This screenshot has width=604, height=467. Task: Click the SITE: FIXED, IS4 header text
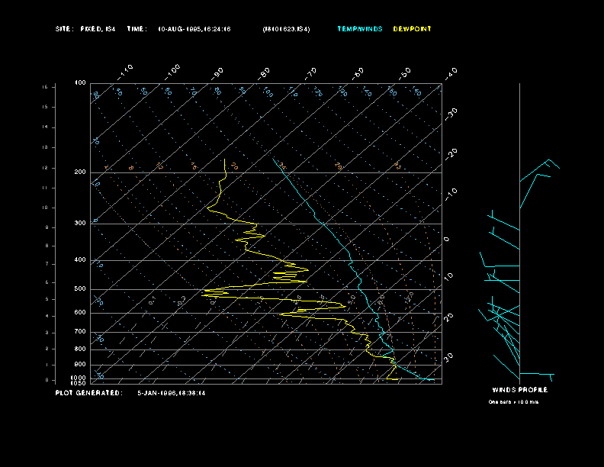coord(85,29)
